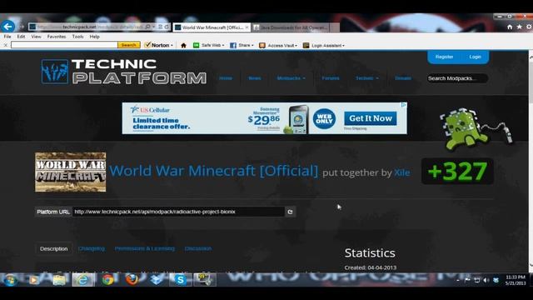Close the World War Minecraft tab
The height and width of the screenshot is (300, 533).
(x=247, y=27)
